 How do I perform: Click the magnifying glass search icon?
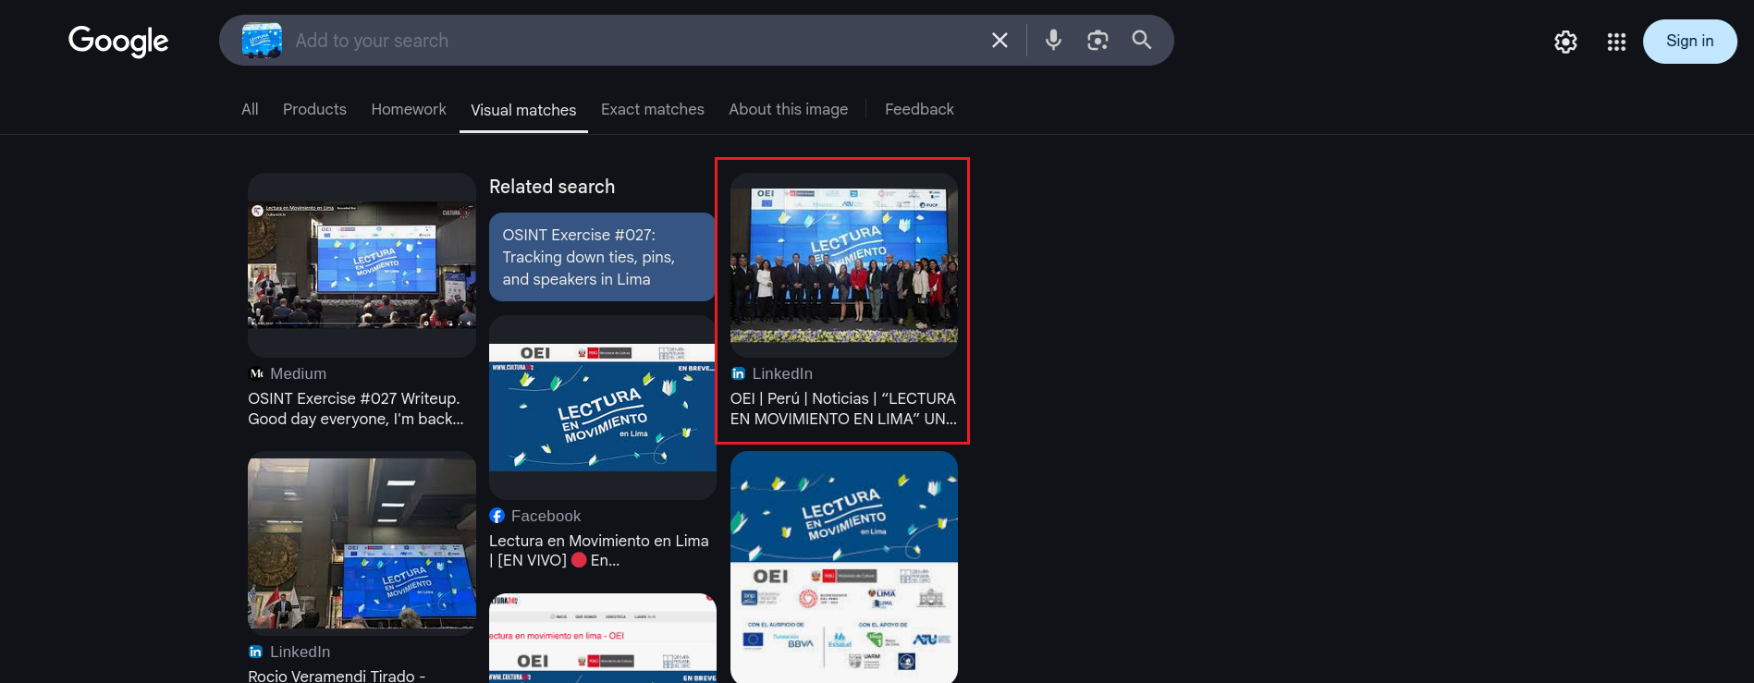click(x=1142, y=41)
